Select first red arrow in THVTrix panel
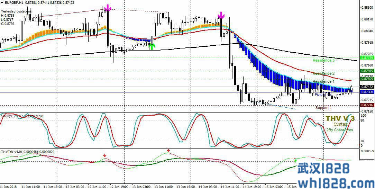The width and height of the screenshot is (375, 189). pyautogui.click(x=105, y=156)
